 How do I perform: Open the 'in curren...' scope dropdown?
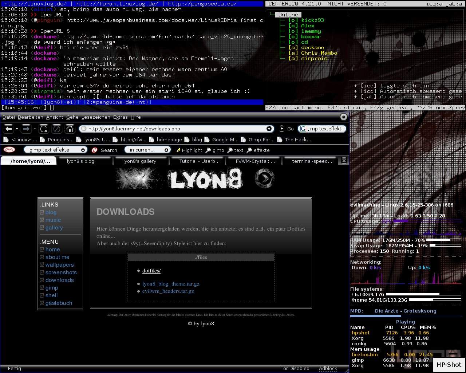pos(166,150)
